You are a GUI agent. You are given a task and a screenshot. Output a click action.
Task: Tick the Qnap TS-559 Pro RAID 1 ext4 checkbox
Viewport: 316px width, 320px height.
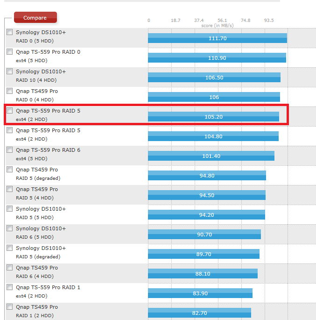click(x=10, y=287)
